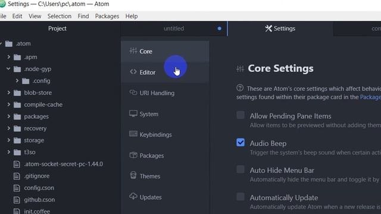This screenshot has width=381, height=214.
Task: Collapse the .node-gyp folder chevron
Action: point(8,69)
